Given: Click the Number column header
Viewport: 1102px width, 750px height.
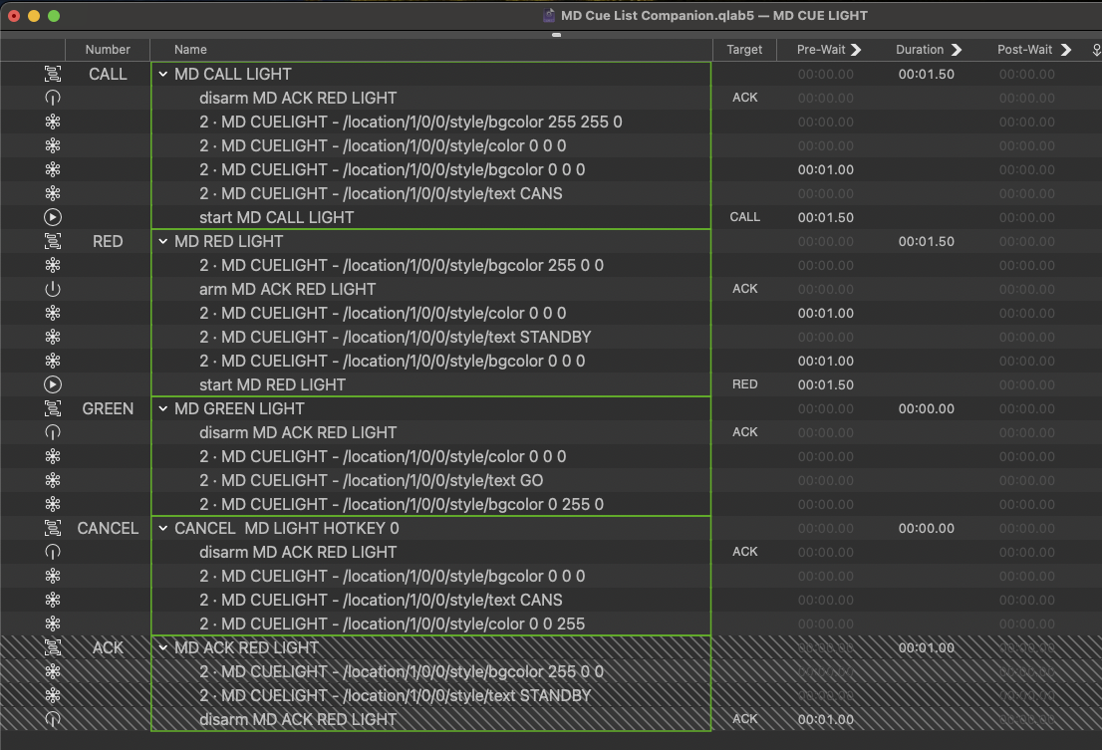Looking at the screenshot, I should [x=108, y=50].
